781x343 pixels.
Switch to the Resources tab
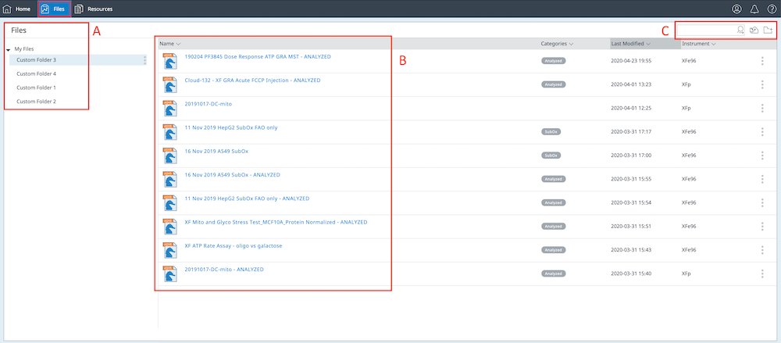click(x=94, y=9)
